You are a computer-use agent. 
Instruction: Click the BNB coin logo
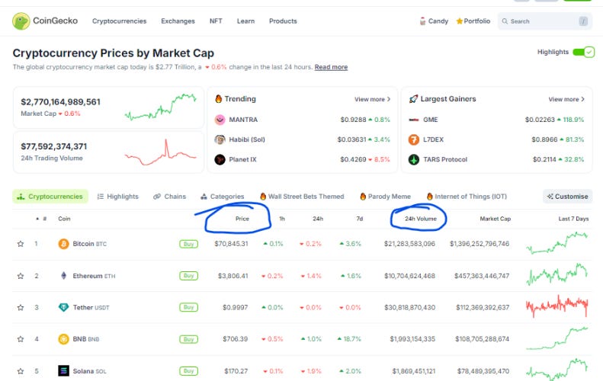[63, 339]
